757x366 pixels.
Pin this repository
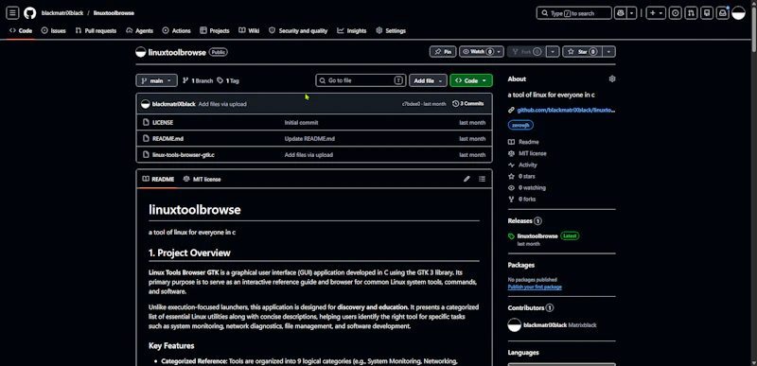[443, 52]
